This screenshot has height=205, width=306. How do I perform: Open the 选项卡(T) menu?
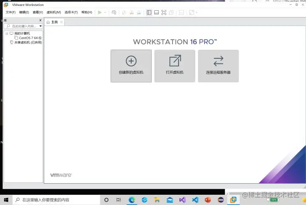71,12
